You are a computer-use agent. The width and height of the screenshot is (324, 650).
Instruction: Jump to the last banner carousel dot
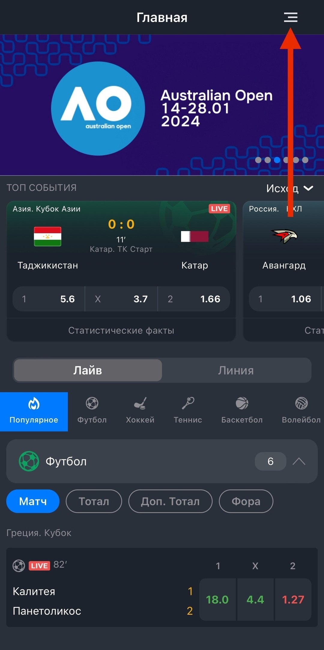(305, 160)
